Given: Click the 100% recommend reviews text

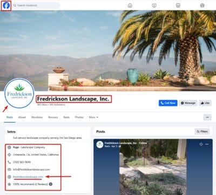Looking at the screenshot, I should pyautogui.click(x=30, y=184).
